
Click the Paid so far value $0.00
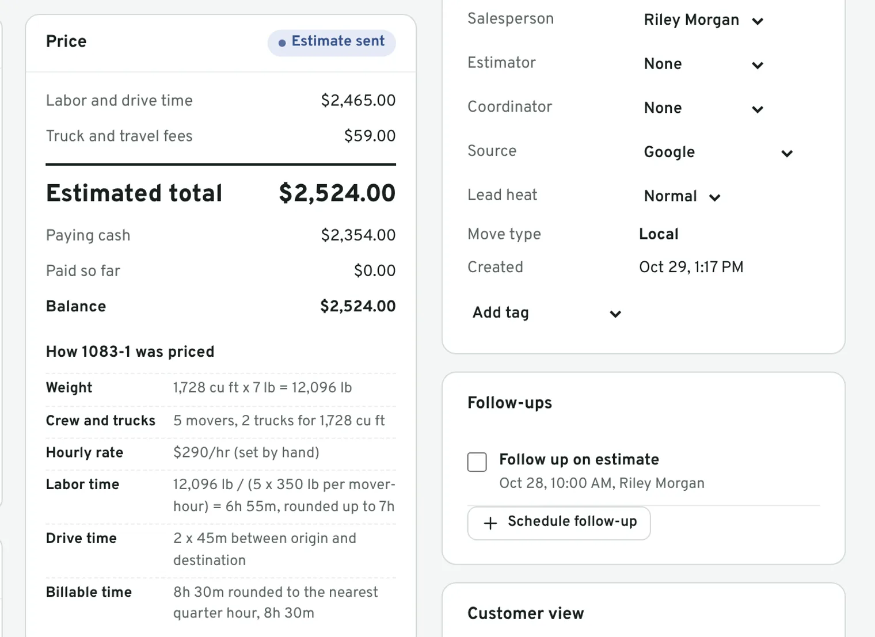(x=375, y=270)
